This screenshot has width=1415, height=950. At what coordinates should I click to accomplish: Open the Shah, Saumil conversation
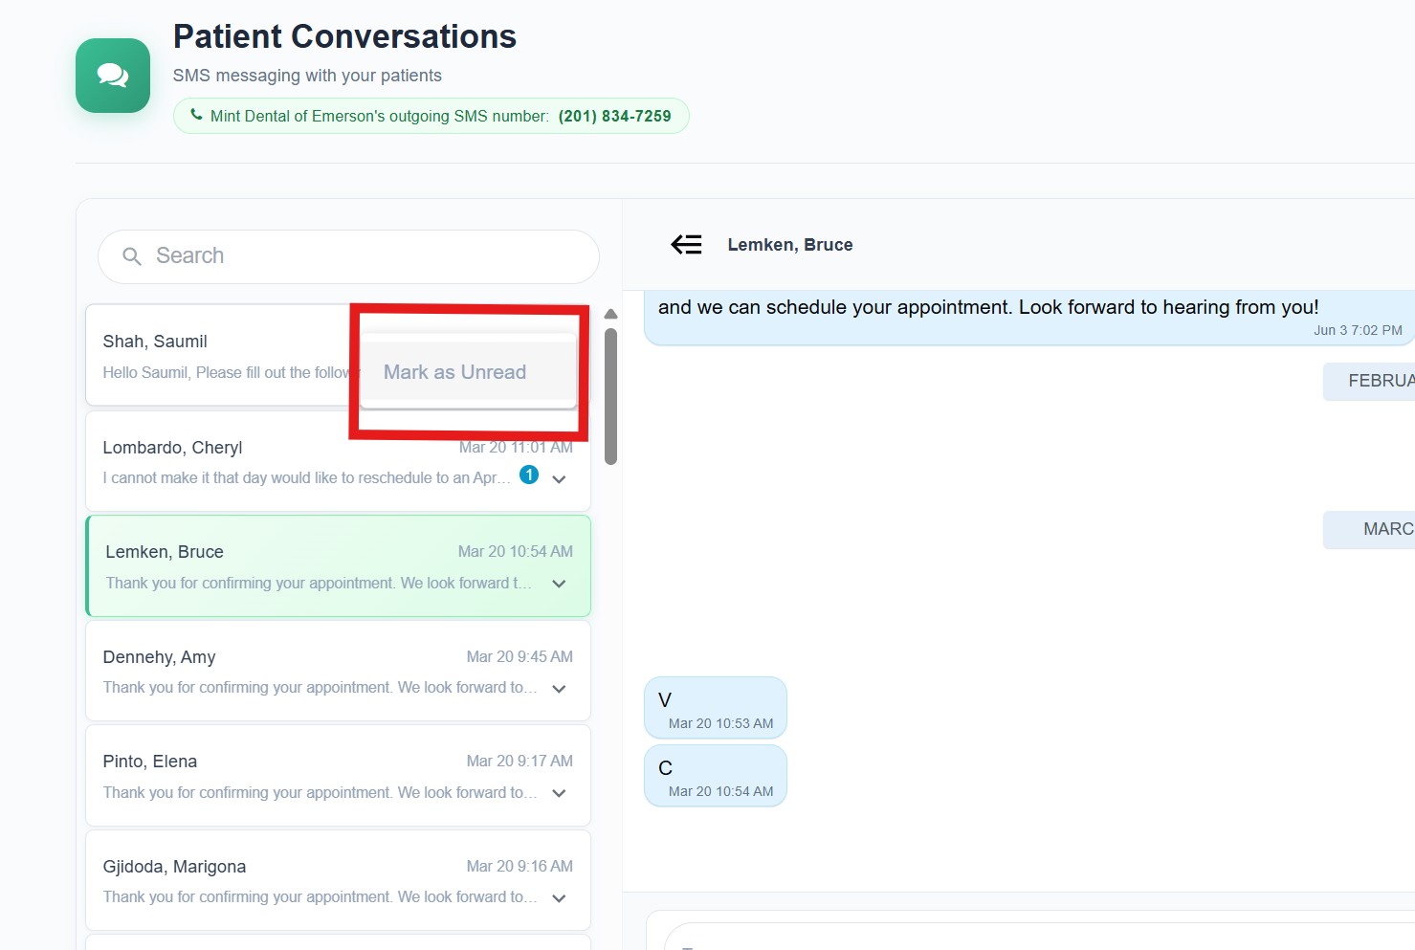click(220, 356)
